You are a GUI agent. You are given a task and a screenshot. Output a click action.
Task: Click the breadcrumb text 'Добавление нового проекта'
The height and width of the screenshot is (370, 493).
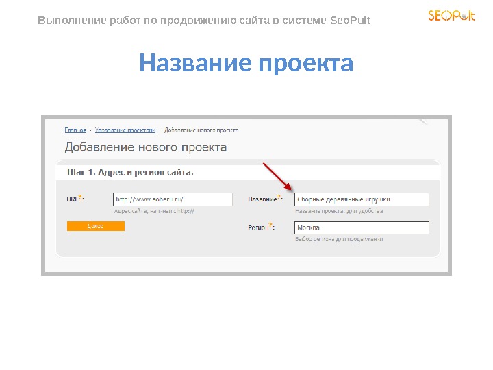201,130
